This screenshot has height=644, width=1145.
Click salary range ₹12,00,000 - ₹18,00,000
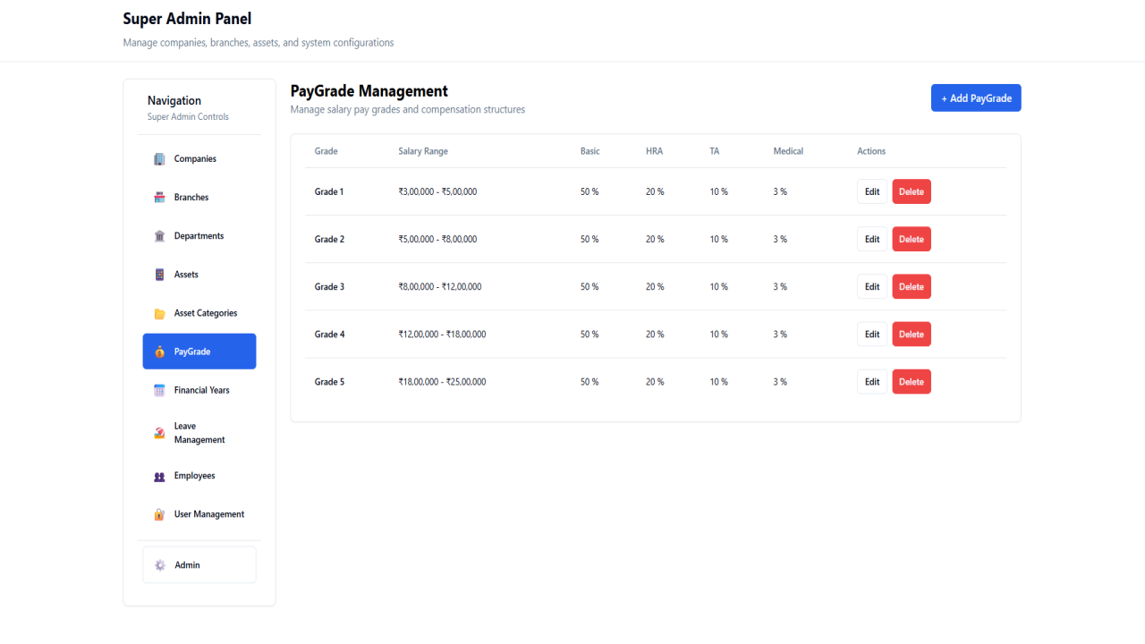(442, 334)
